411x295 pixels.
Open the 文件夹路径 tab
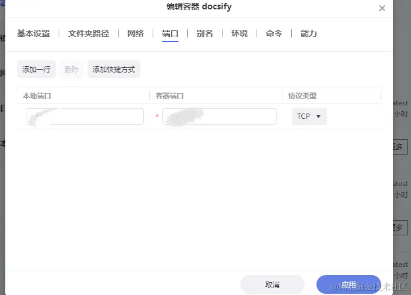click(89, 33)
